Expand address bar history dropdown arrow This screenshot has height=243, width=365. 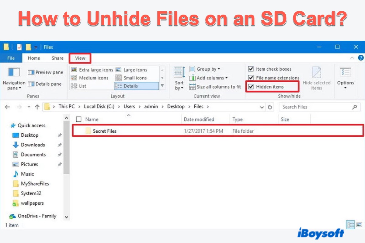tap(262, 107)
